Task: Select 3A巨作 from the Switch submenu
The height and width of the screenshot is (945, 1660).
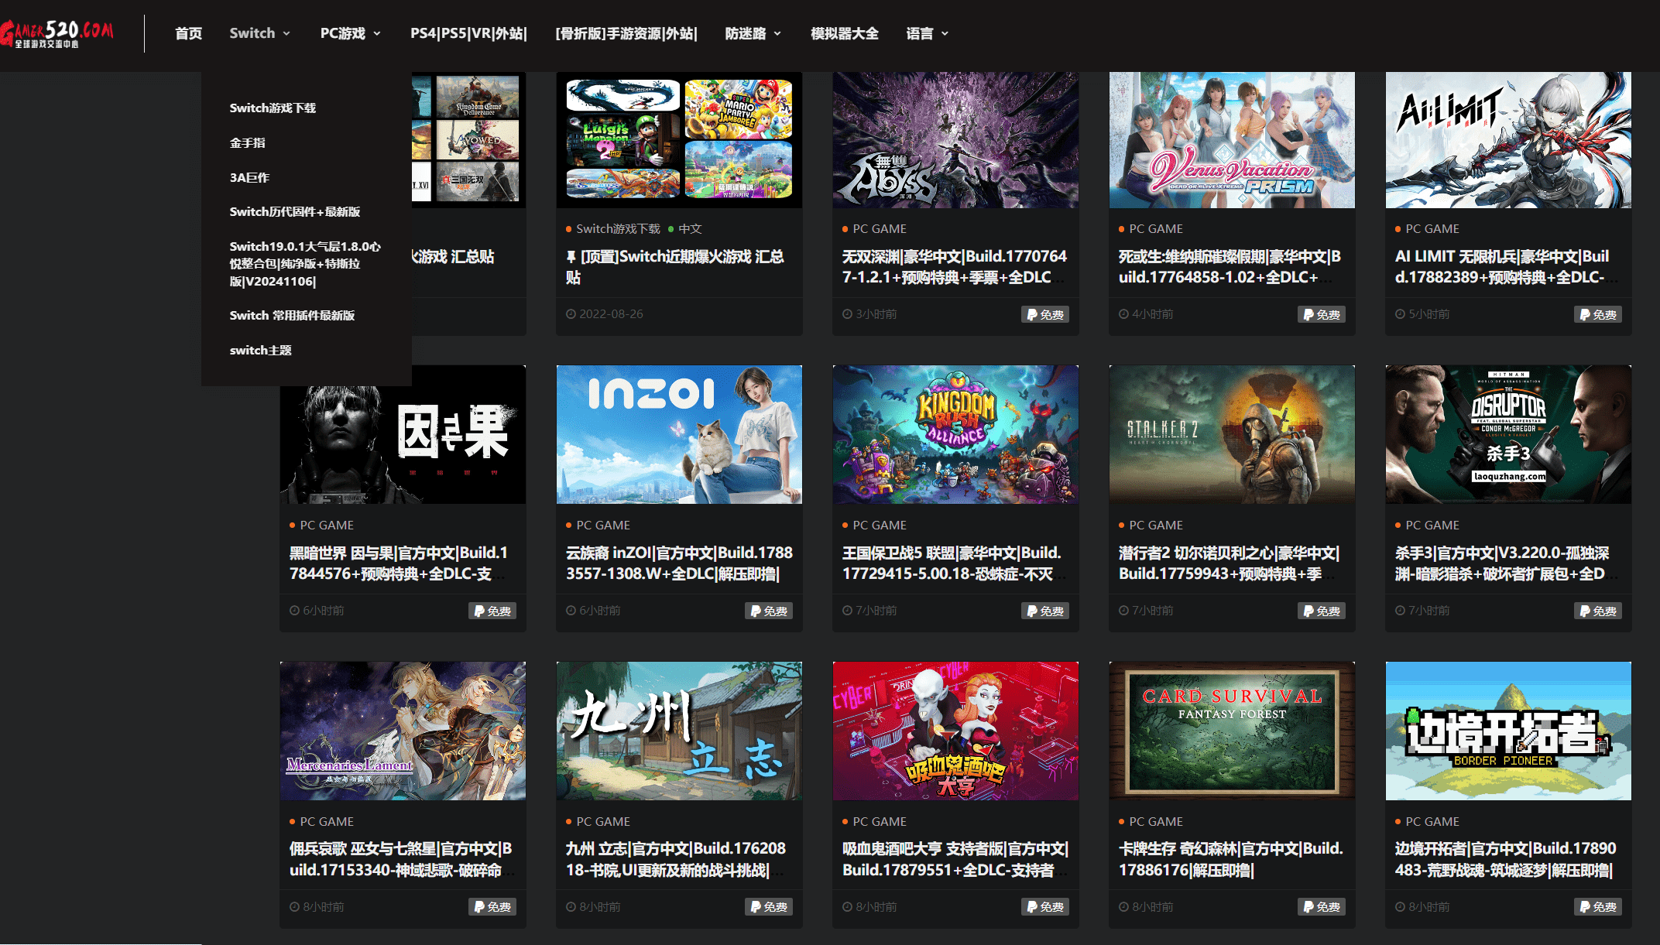Action: [249, 177]
